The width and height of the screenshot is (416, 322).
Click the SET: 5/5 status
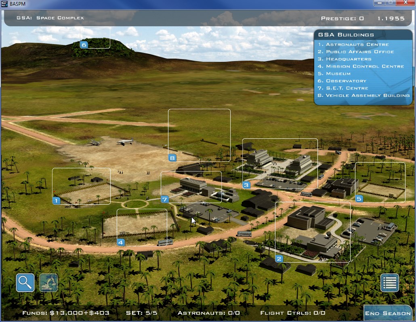click(x=141, y=313)
